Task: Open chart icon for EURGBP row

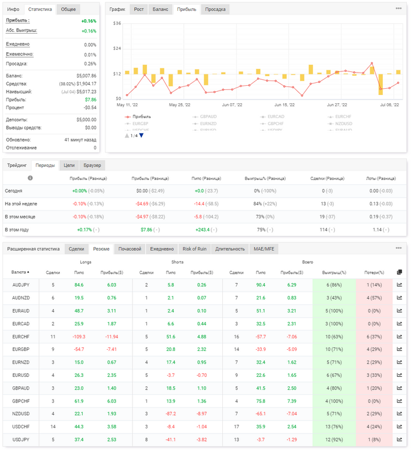Action: [x=399, y=349]
